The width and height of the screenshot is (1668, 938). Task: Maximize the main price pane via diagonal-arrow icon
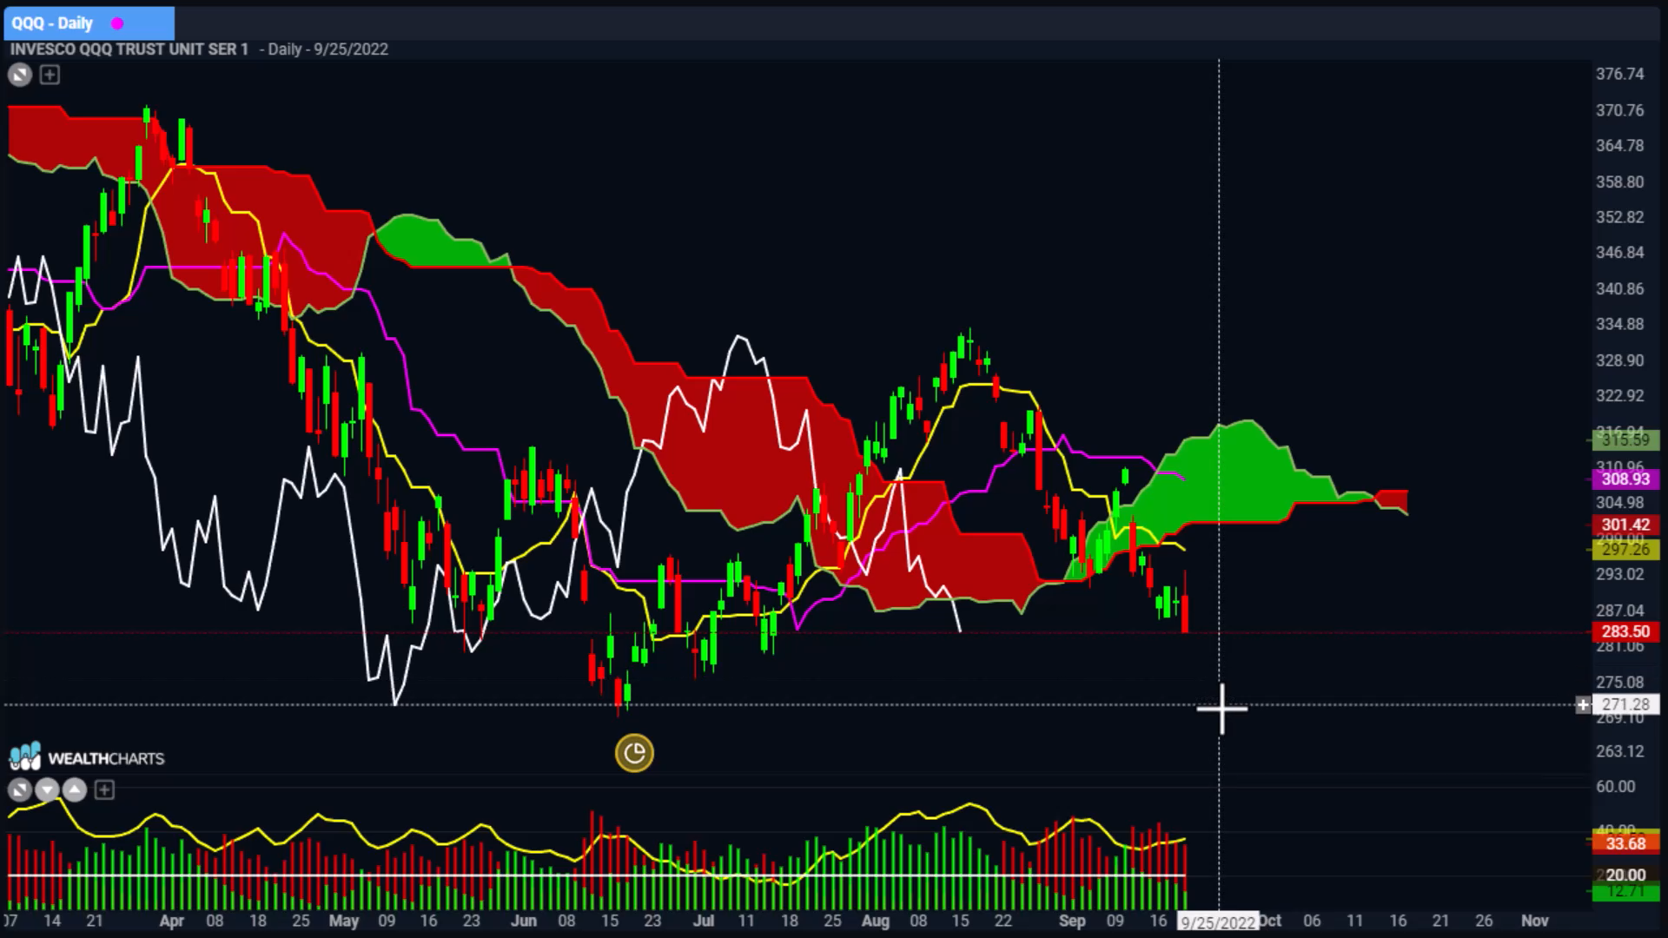20,76
